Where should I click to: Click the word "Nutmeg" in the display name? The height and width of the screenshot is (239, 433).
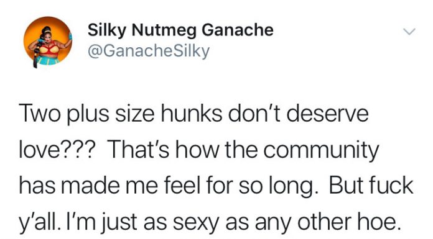click(x=164, y=30)
